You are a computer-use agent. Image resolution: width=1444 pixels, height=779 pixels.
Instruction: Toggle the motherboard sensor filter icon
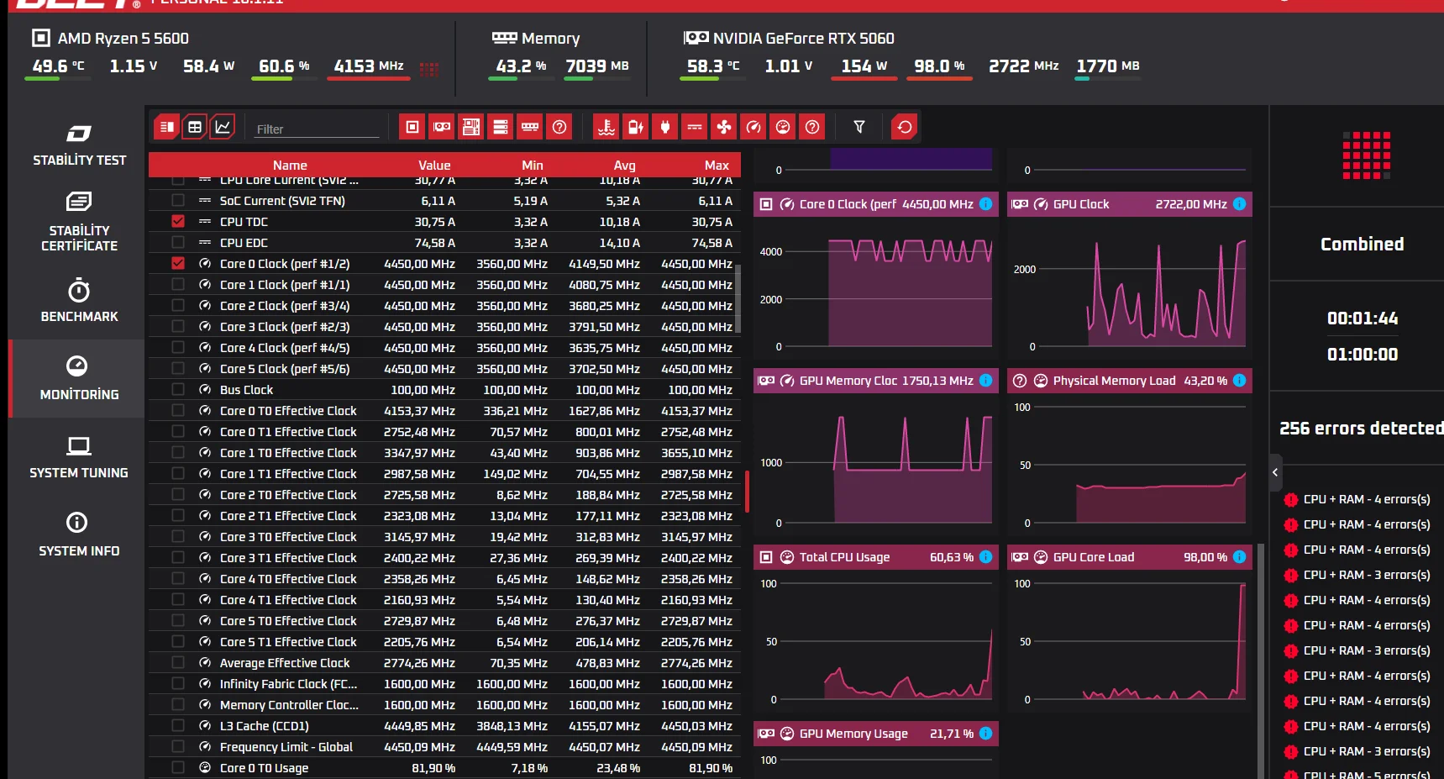coord(471,127)
